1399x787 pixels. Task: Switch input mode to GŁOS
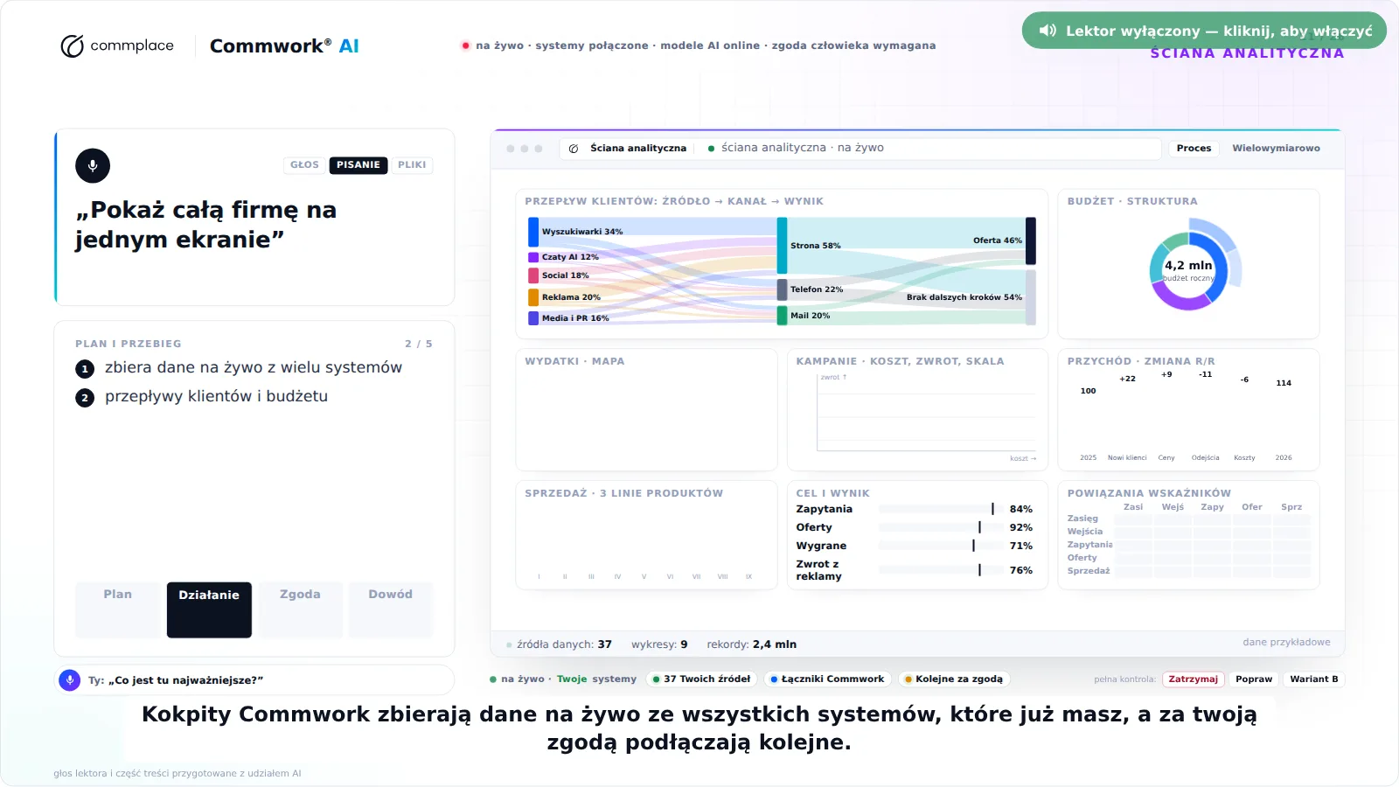(304, 165)
